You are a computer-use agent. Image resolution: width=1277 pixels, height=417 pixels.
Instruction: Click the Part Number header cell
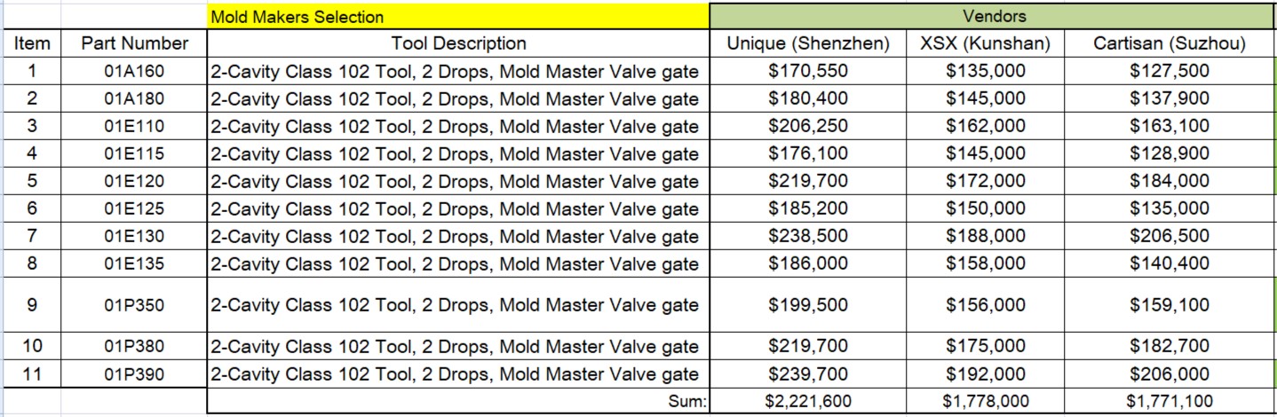coord(134,43)
